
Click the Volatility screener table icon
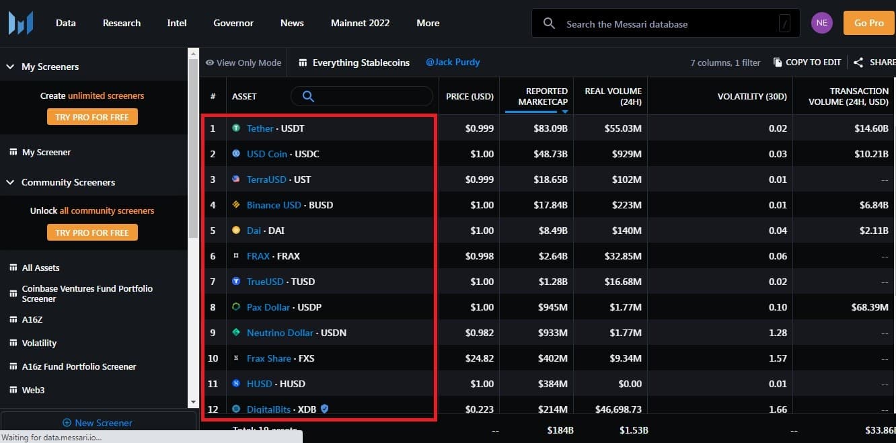click(x=13, y=344)
